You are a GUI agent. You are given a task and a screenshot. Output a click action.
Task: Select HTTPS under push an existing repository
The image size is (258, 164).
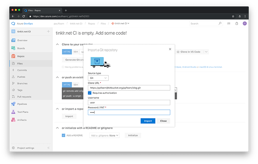(67, 85)
